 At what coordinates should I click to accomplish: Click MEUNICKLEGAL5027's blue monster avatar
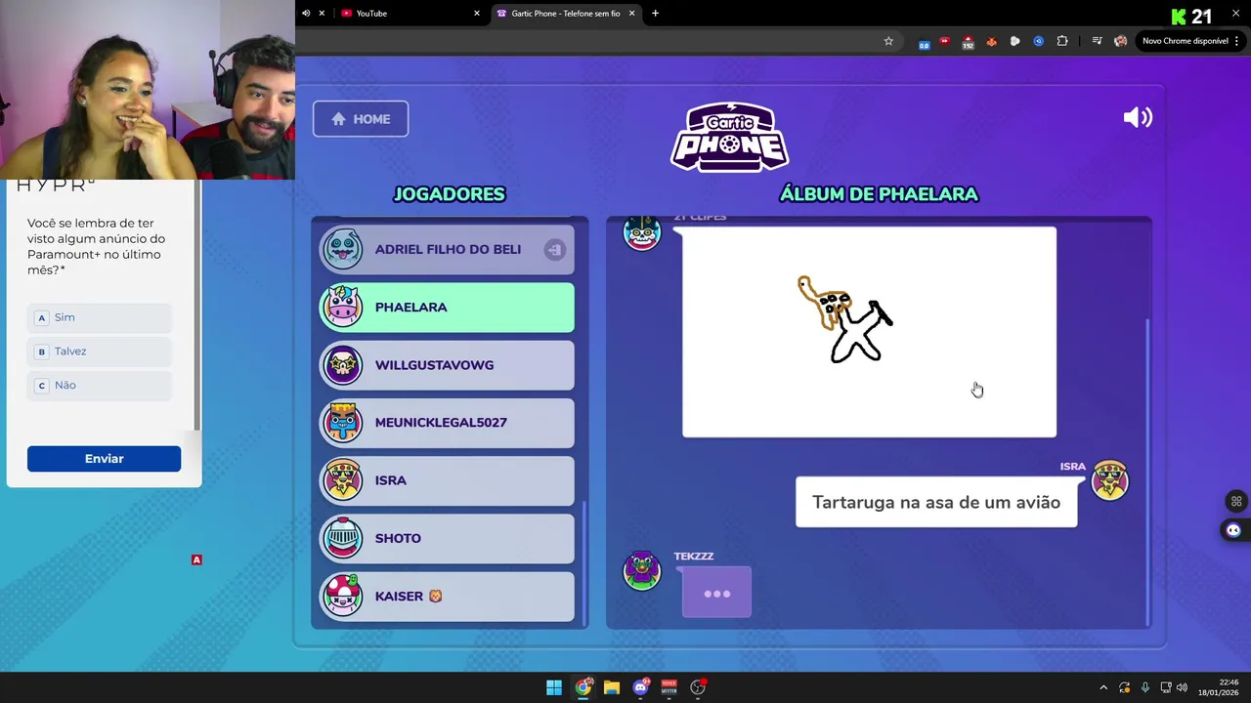342,423
